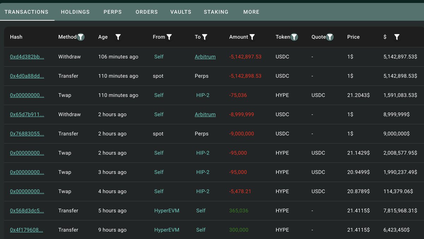
Task: Select the value 2,008,577.95$
Action: (400, 153)
